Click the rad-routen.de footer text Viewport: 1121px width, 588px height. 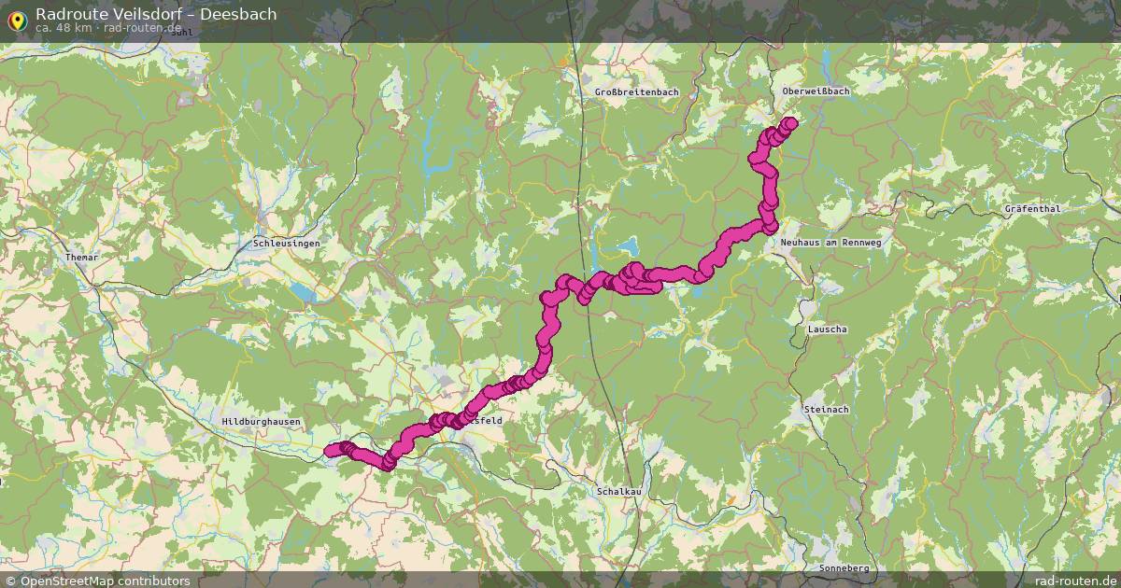pyautogui.click(x=1070, y=581)
